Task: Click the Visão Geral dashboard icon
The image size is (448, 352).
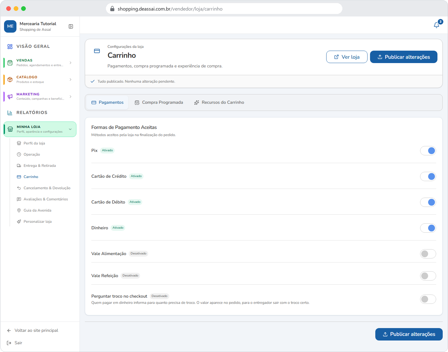Action: (x=10, y=47)
